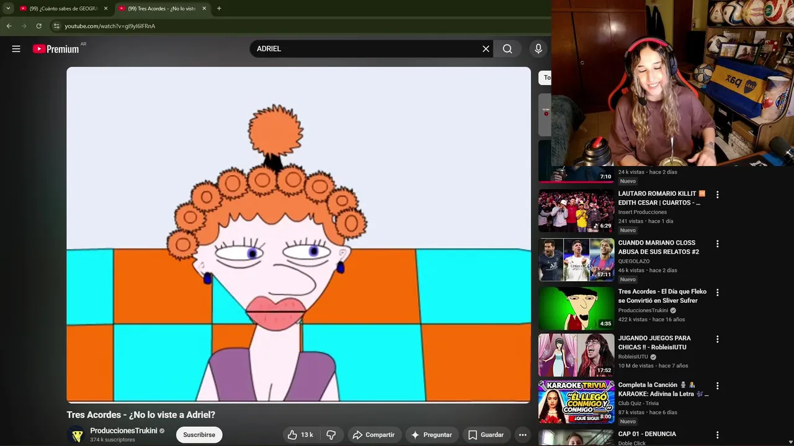
Task: Open CUANDO MARIANO CLOSS video thumbnail
Action: 576,260
